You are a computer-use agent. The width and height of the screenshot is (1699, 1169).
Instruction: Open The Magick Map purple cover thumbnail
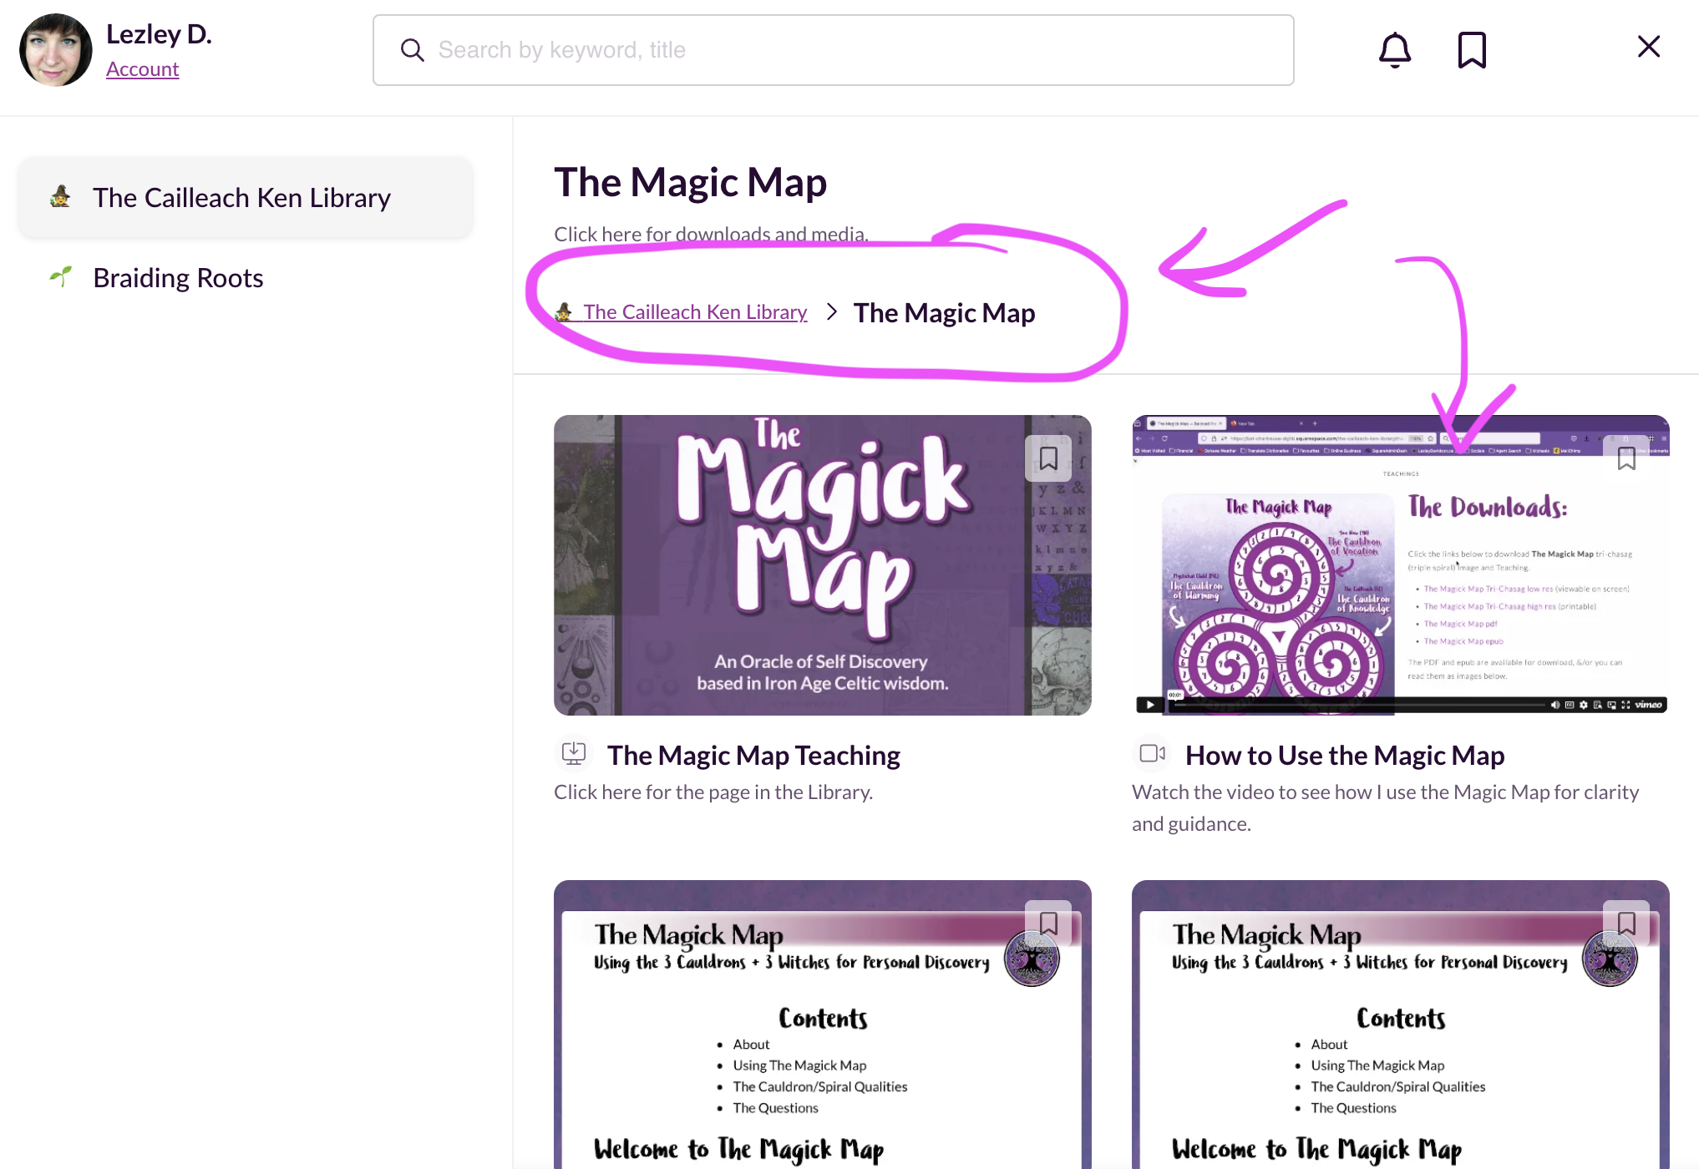822,565
